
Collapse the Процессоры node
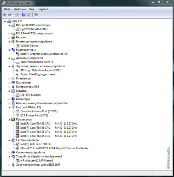pyautogui.click(x=9, y=120)
